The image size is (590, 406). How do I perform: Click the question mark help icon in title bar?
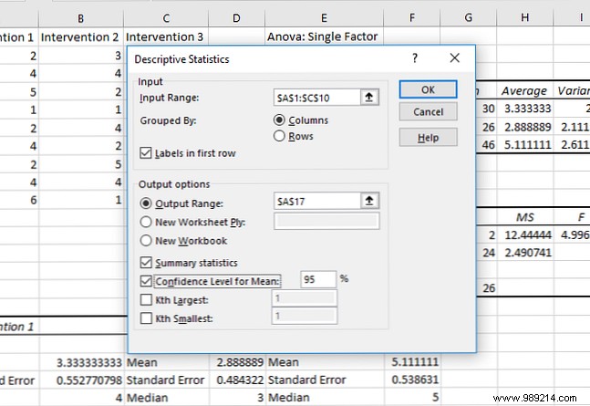(x=415, y=58)
